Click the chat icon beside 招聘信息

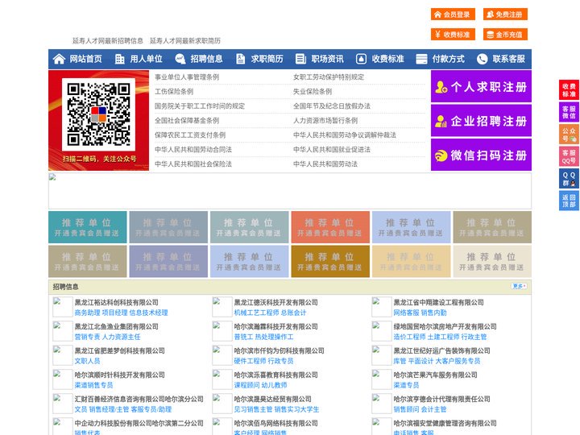point(180,59)
